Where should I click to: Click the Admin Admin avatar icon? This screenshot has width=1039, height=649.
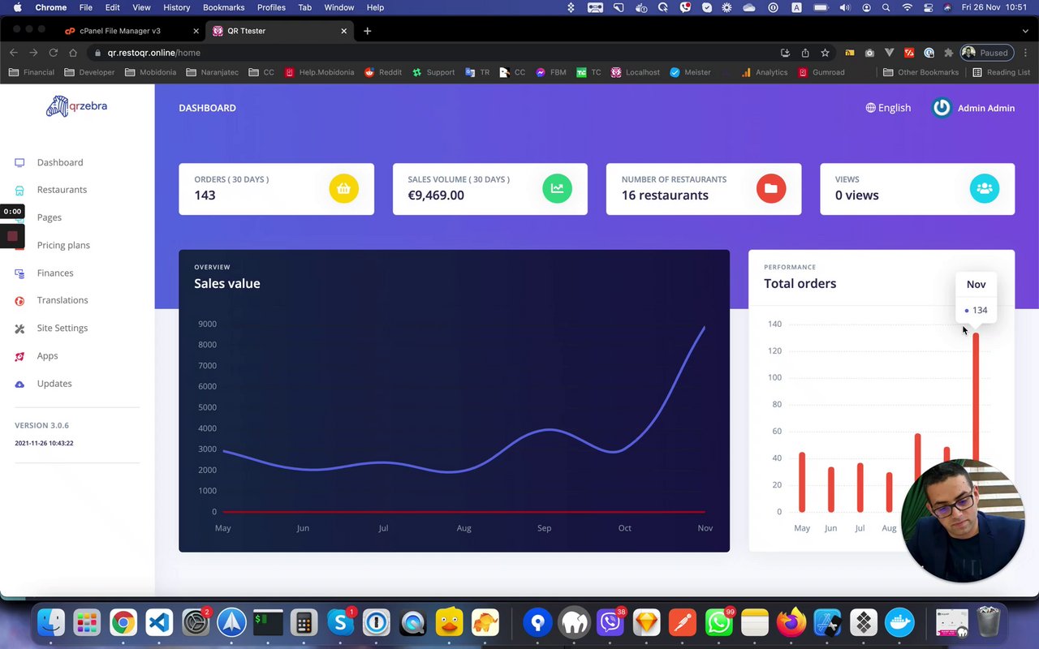tap(942, 108)
